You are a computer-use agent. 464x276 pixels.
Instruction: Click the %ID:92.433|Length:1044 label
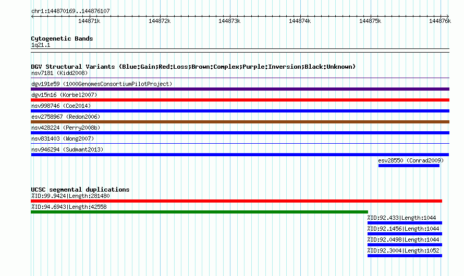click(401, 218)
